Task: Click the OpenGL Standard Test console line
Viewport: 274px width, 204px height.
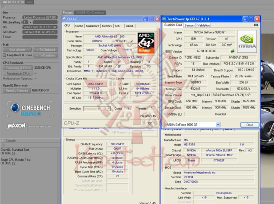Action: point(15,150)
